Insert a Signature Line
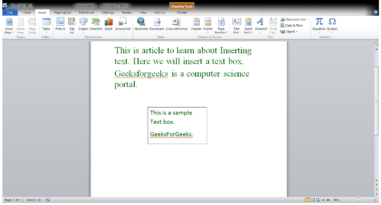Image resolution: width=381 pixels, height=205 pixels. [x=294, y=20]
